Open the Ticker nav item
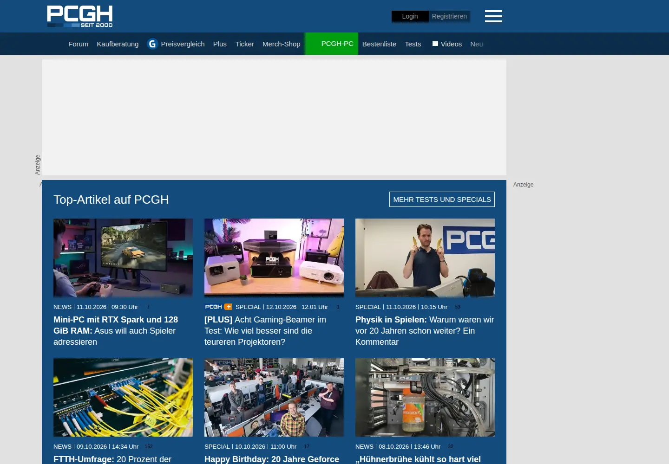Image resolution: width=669 pixels, height=464 pixels. pos(244,44)
